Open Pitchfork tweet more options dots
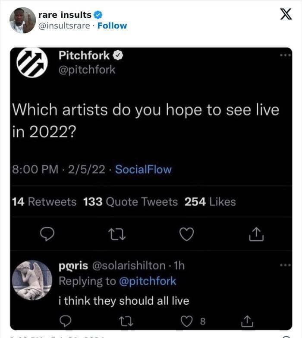 coord(285,56)
